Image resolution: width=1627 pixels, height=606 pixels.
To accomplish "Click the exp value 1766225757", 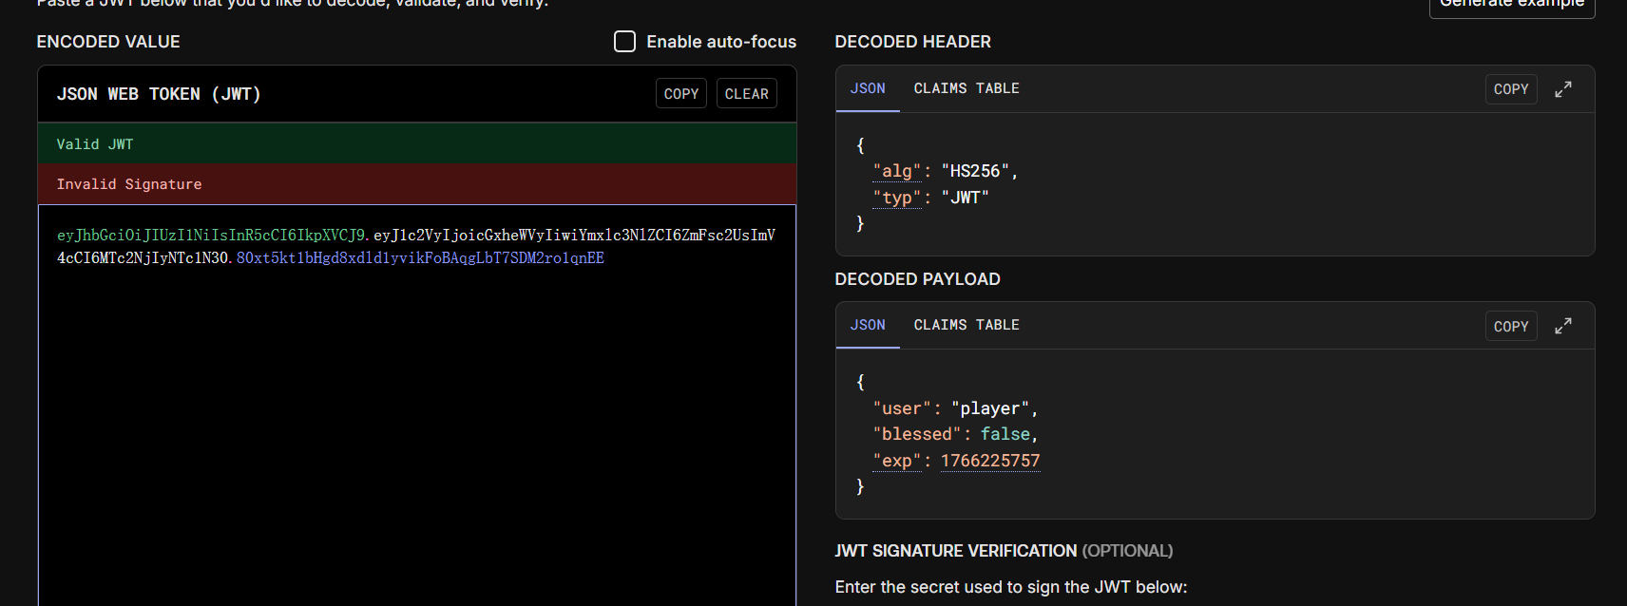I will 990,461.
